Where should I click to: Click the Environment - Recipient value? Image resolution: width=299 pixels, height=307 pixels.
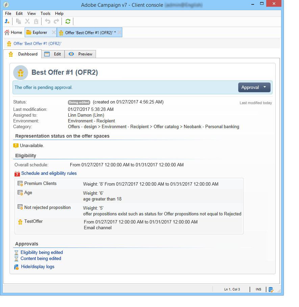click(91, 121)
